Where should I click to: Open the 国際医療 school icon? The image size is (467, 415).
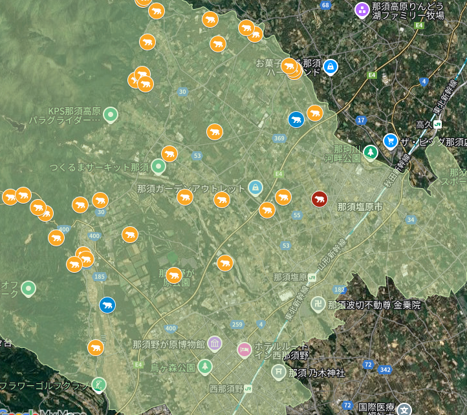tap(404, 409)
